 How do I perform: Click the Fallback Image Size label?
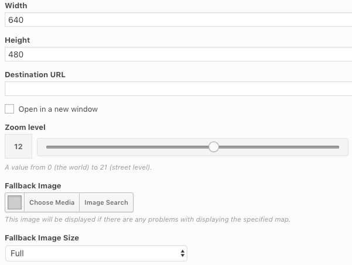42,238
